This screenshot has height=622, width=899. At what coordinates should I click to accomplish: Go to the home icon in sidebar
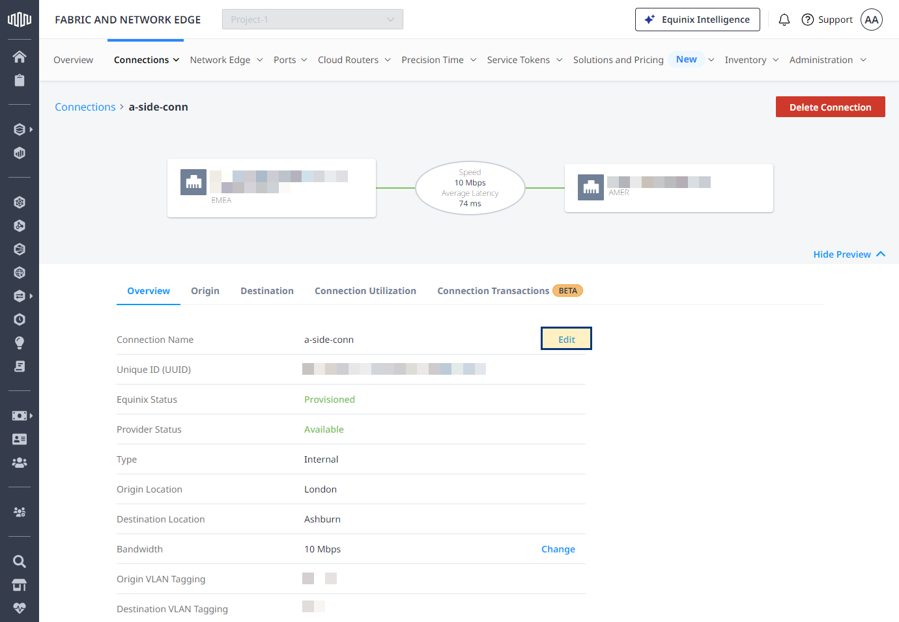coord(20,57)
